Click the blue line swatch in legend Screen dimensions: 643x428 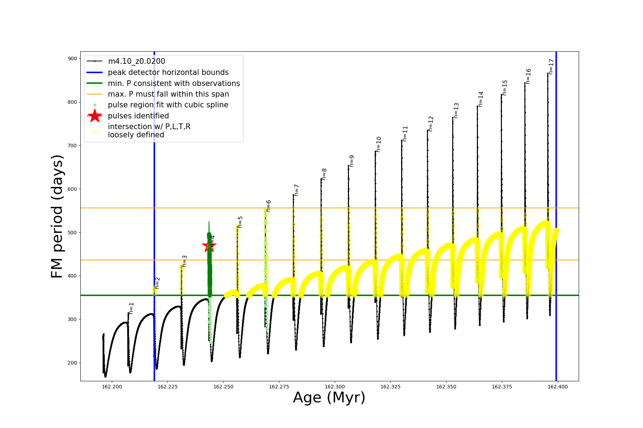[x=95, y=72]
